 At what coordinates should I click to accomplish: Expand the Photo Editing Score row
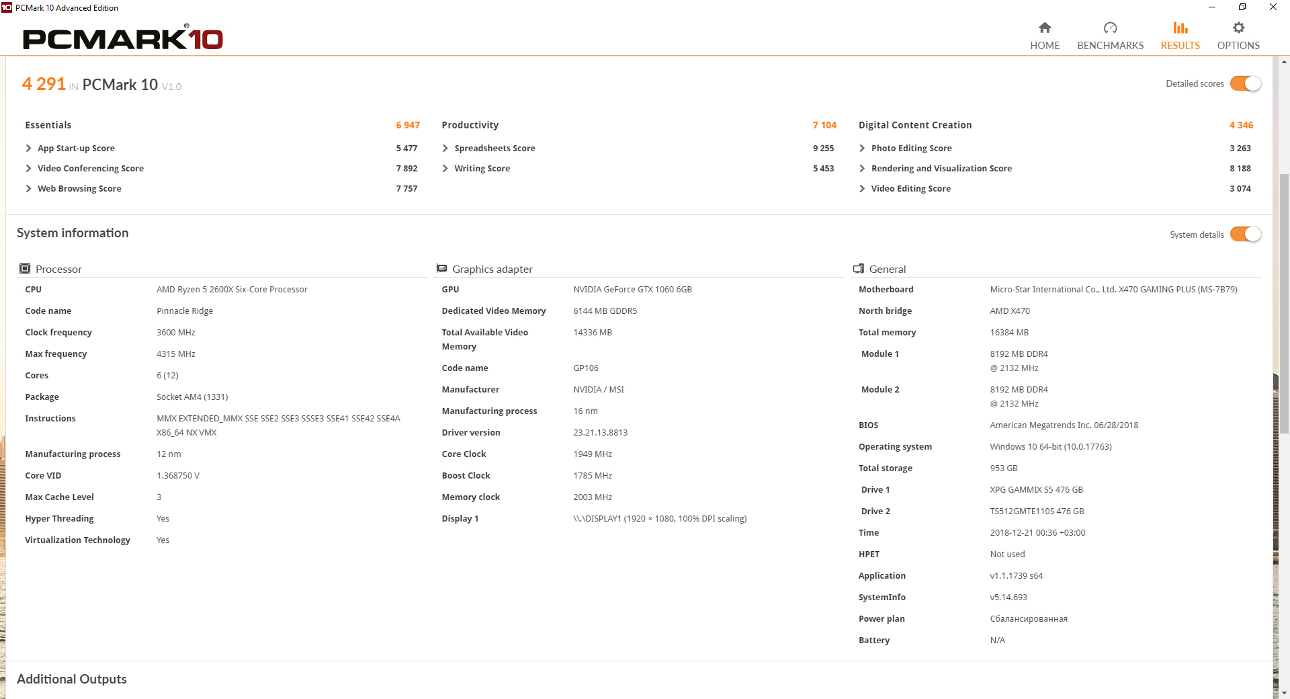point(862,148)
